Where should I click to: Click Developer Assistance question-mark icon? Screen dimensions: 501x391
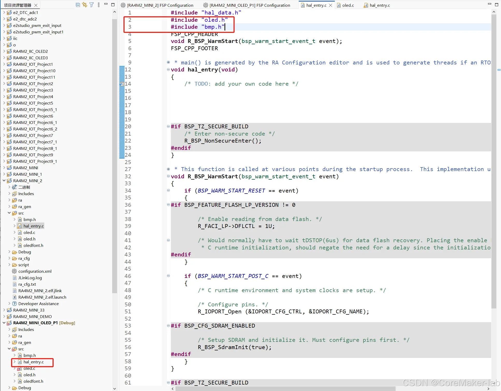[x=14, y=304]
